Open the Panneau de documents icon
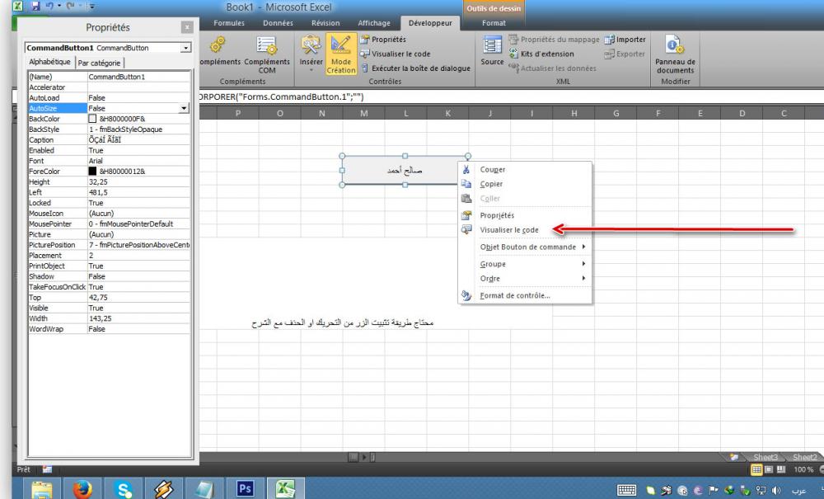The height and width of the screenshot is (499, 824). (675, 45)
